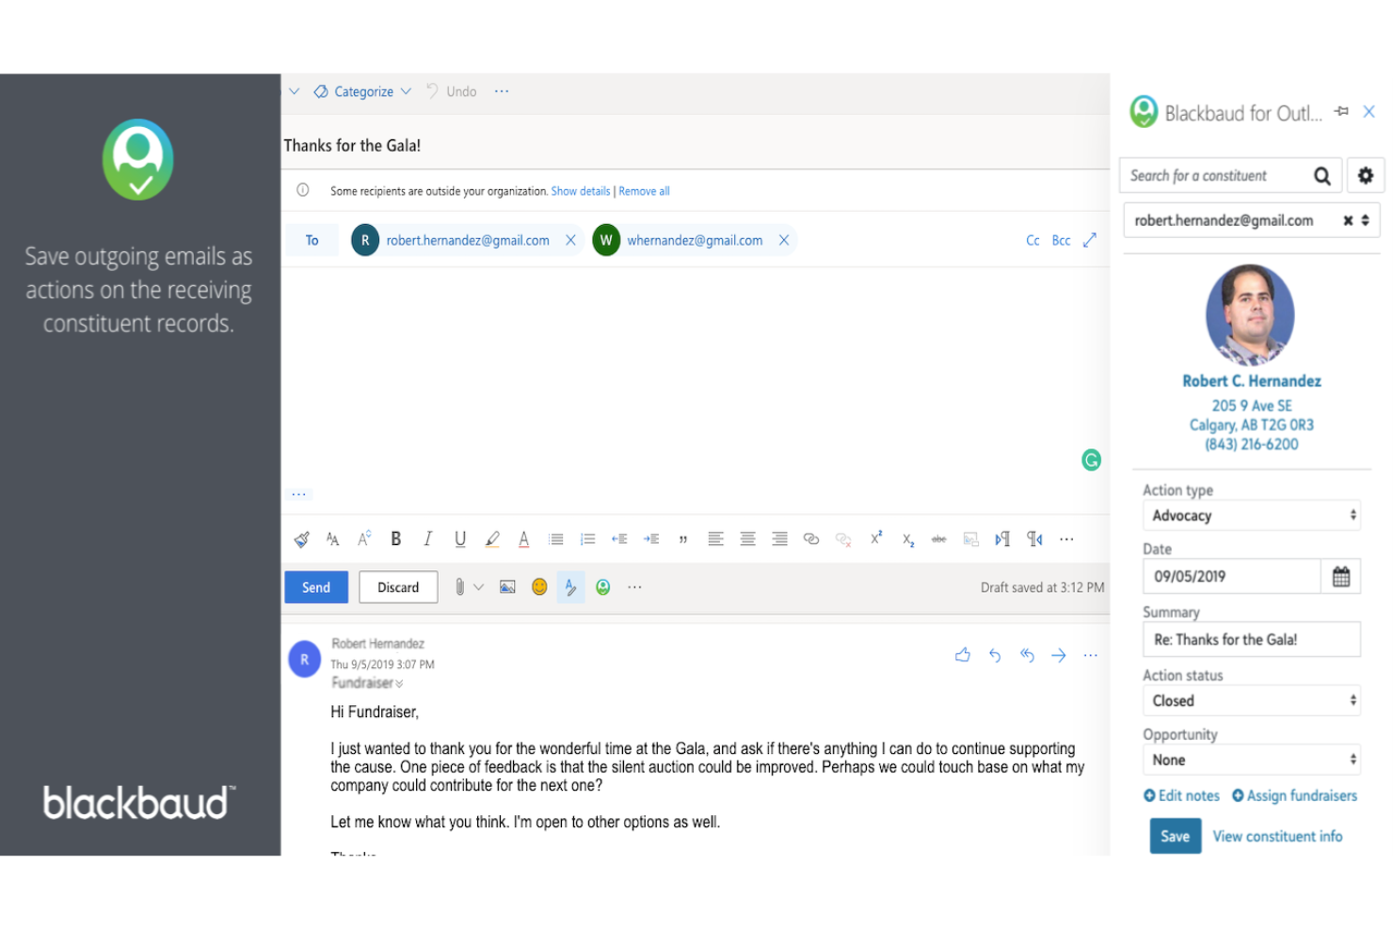Set left-to-right text direction
Viewport: 1393px width, 929px height.
(x=1002, y=539)
